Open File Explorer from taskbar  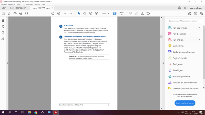click(29, 112)
